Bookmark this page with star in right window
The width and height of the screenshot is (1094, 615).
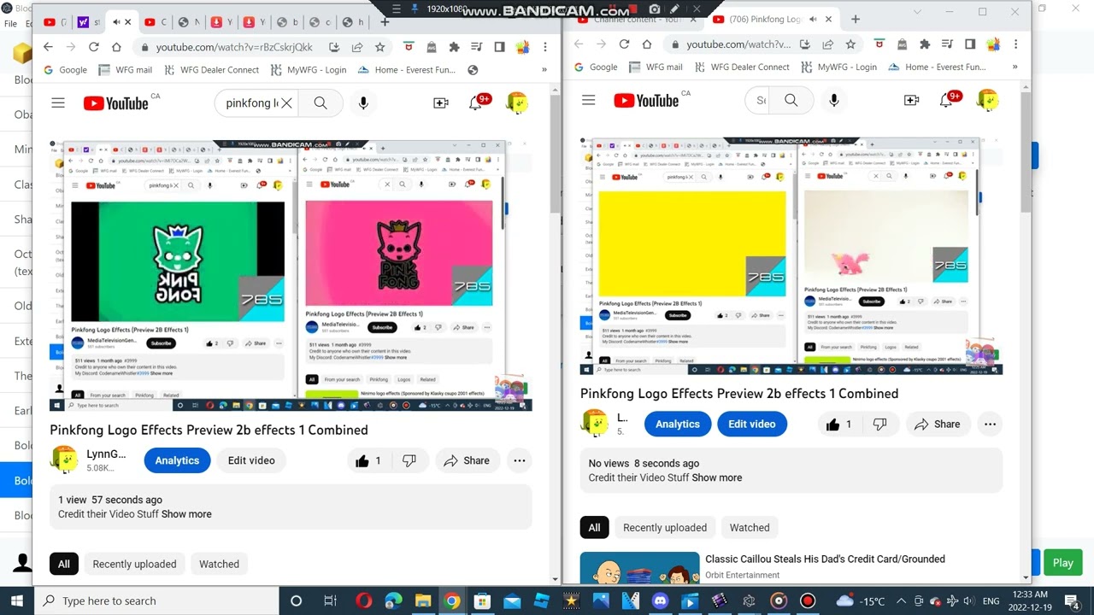[x=850, y=44]
